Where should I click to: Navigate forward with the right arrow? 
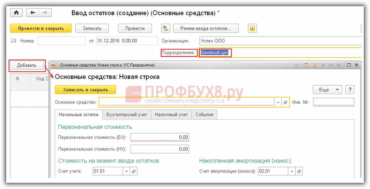45,13
